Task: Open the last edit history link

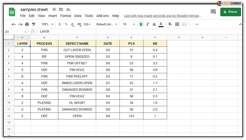Action: (x=163, y=16)
